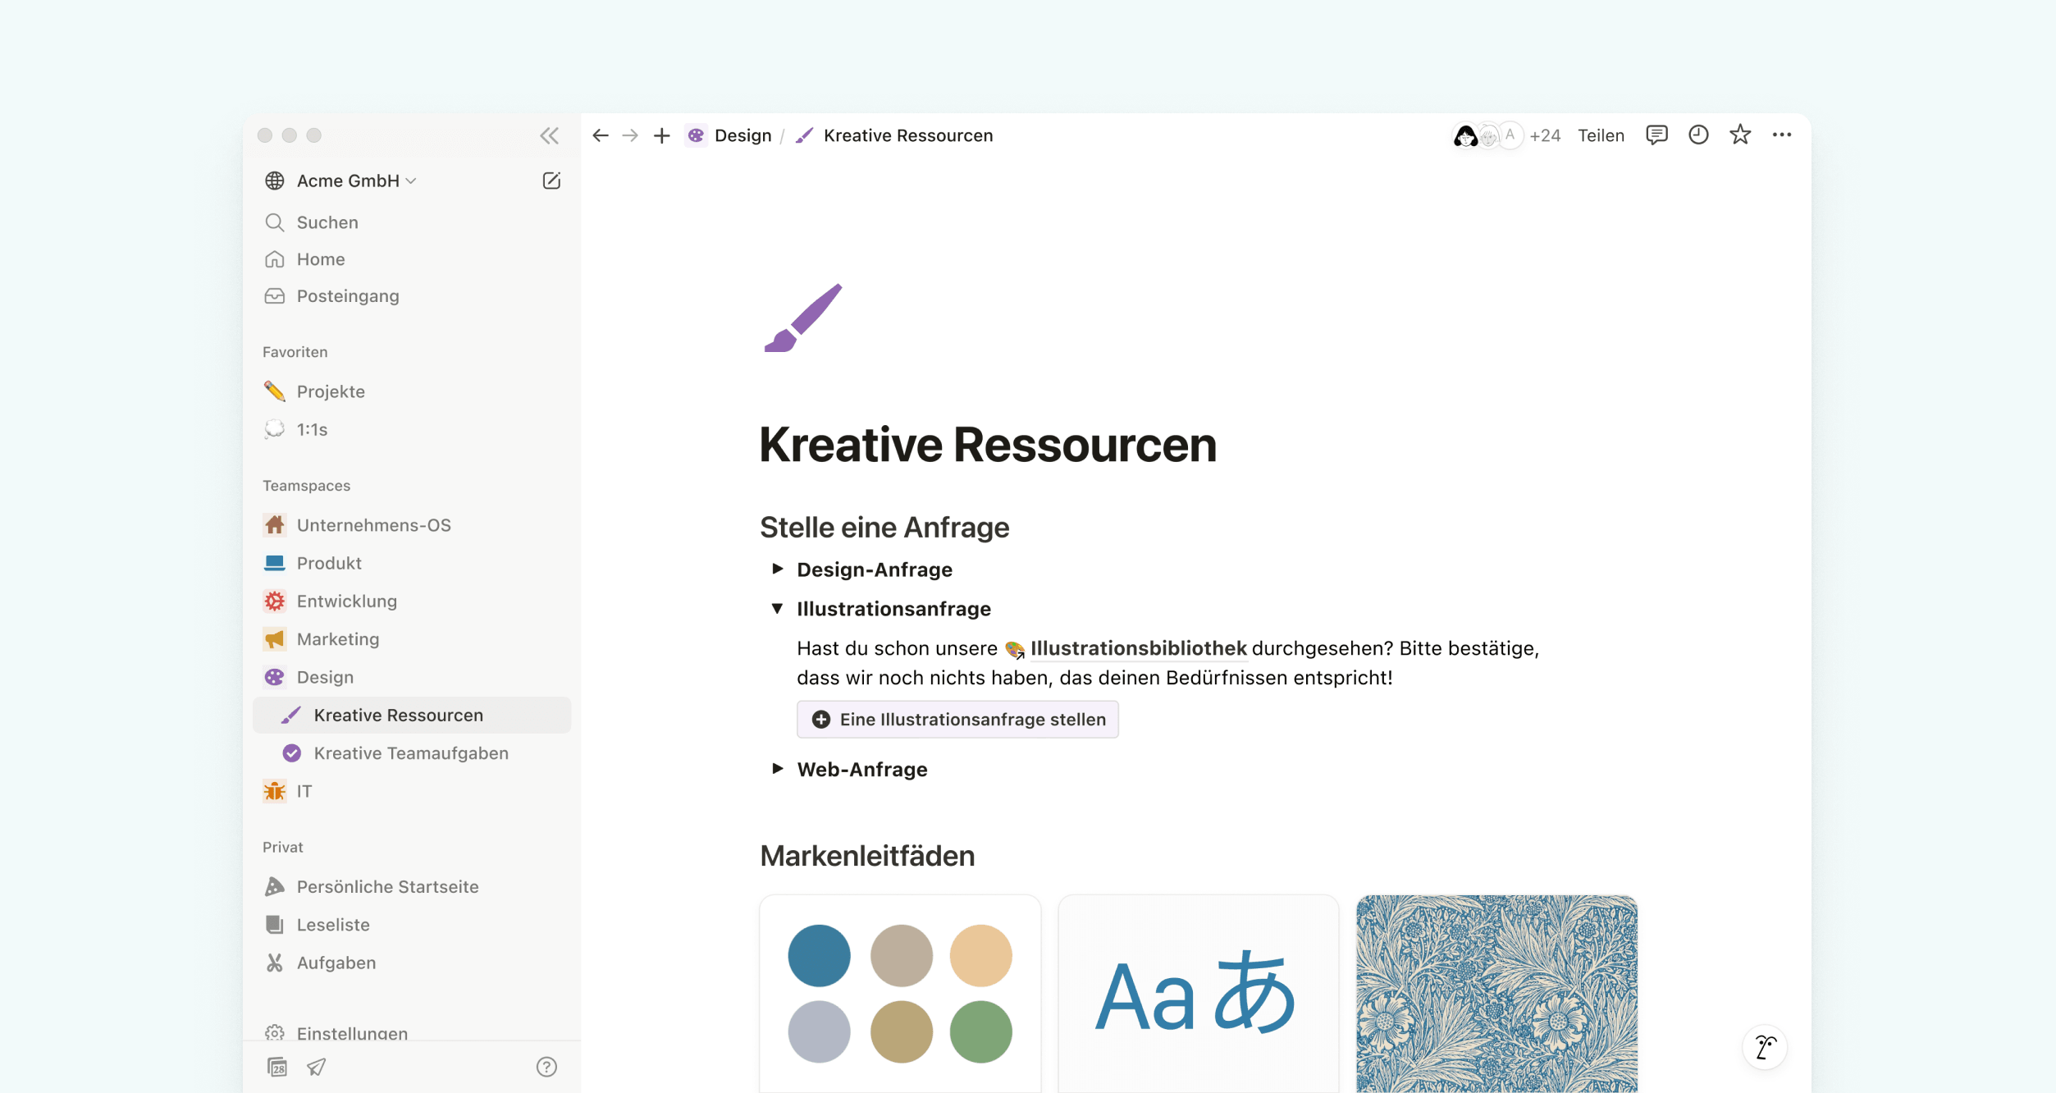
Task: Add a new tab with plus icon
Action: 661,135
